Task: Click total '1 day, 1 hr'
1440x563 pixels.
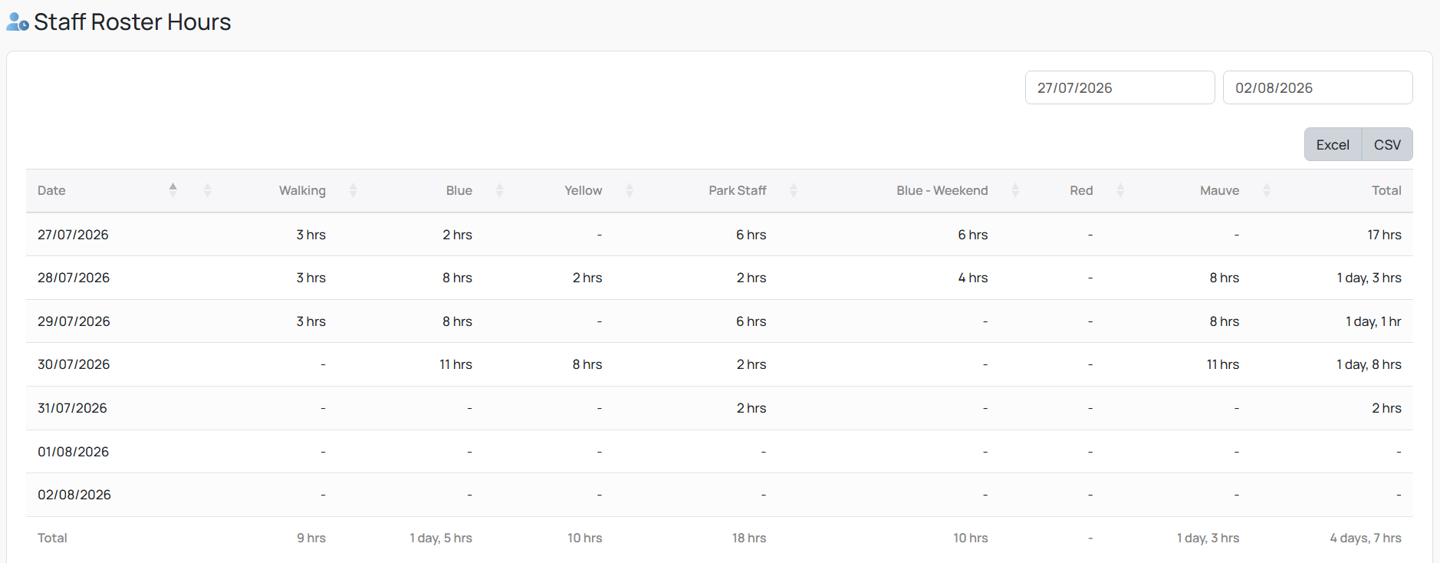Action: (x=1373, y=321)
